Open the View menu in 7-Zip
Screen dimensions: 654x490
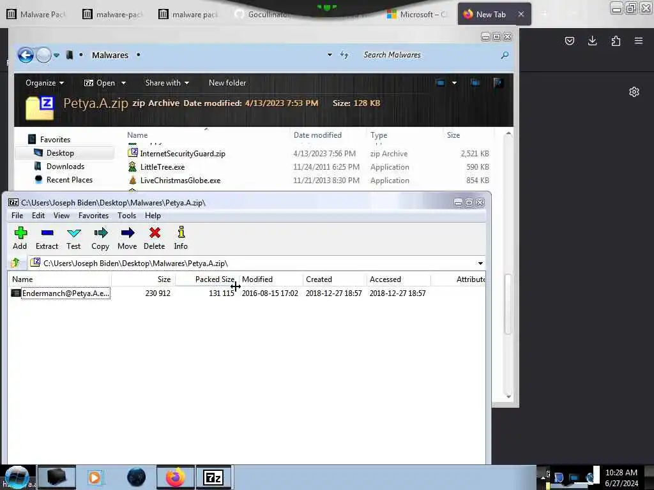[x=61, y=216]
